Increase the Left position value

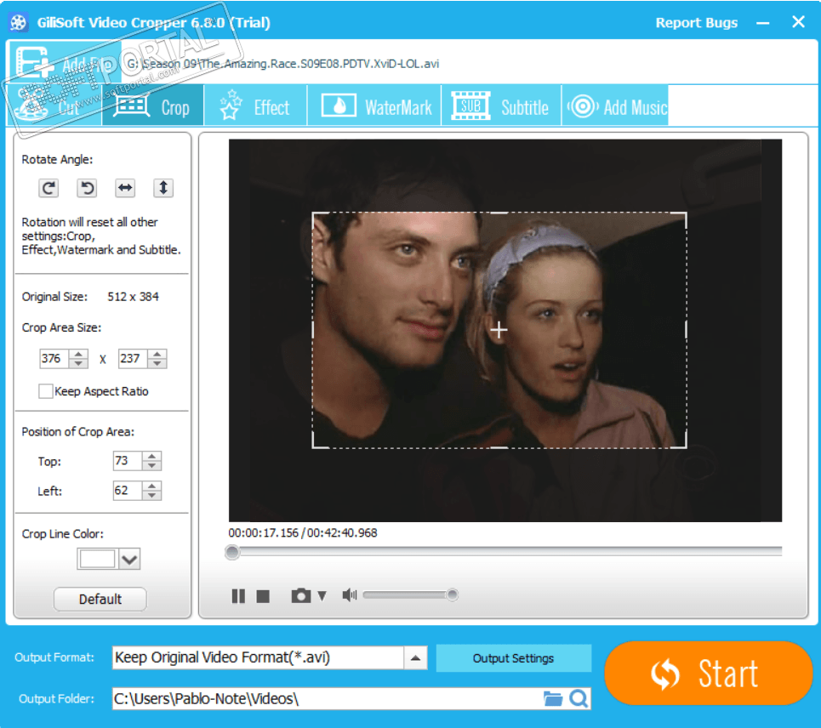(151, 486)
